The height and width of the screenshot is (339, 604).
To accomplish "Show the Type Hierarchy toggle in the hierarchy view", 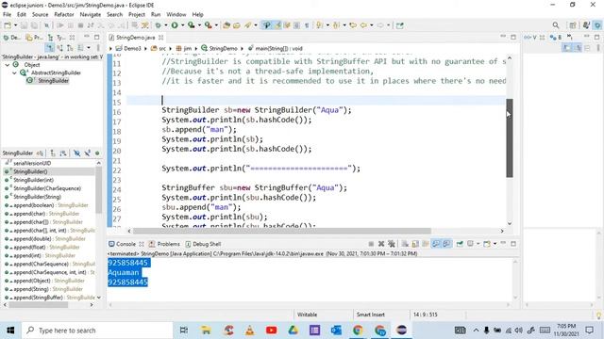I will pos(50,48).
